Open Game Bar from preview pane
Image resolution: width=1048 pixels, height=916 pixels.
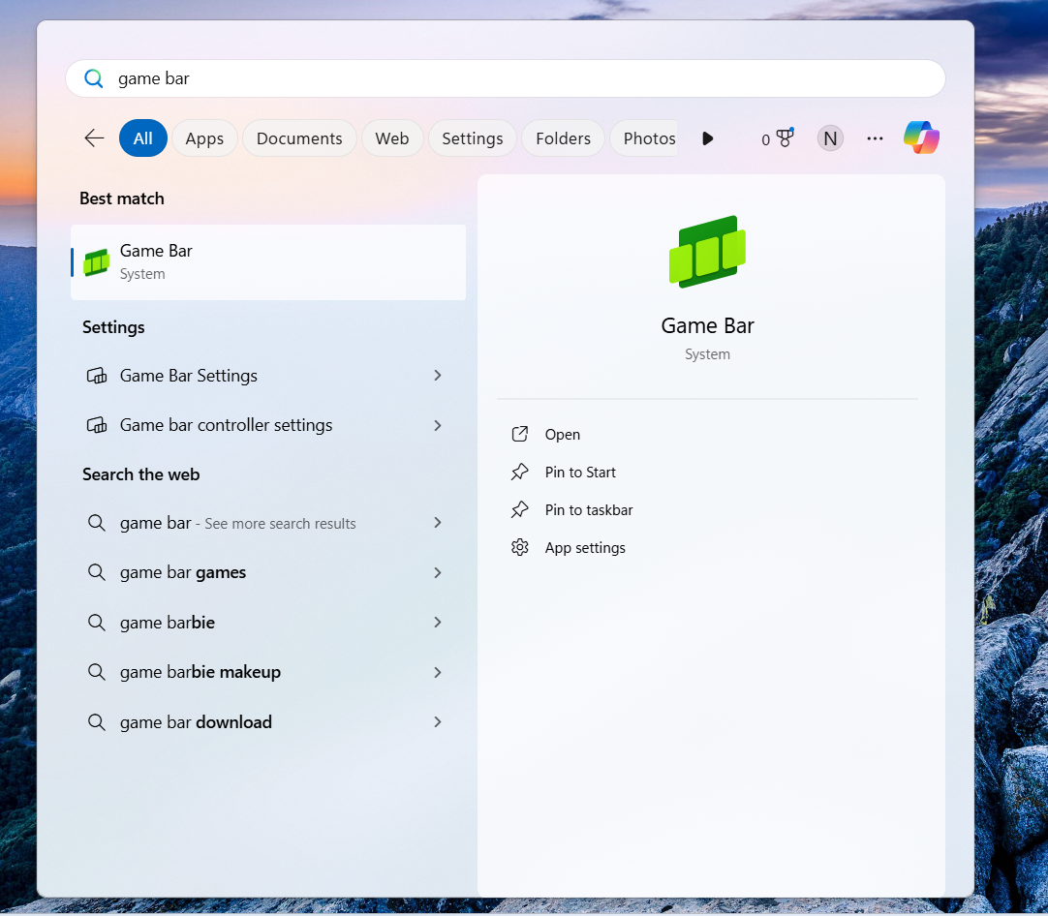[x=562, y=435]
